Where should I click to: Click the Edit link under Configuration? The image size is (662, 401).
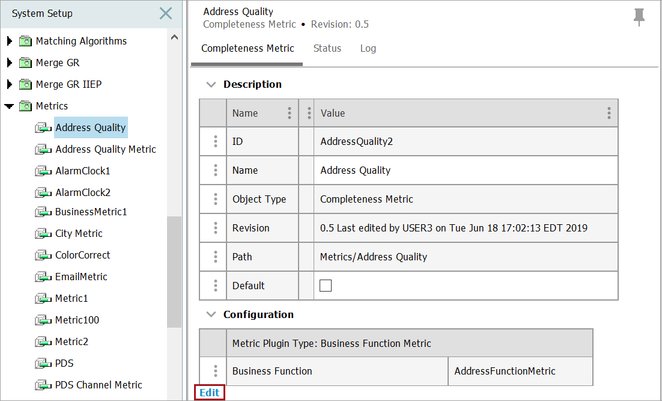click(210, 393)
